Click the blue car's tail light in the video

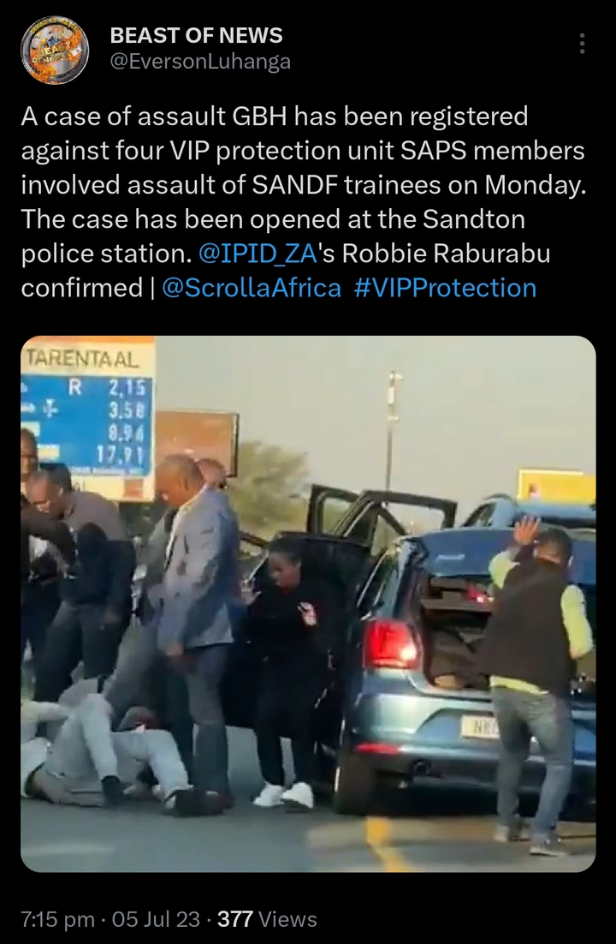(391, 644)
